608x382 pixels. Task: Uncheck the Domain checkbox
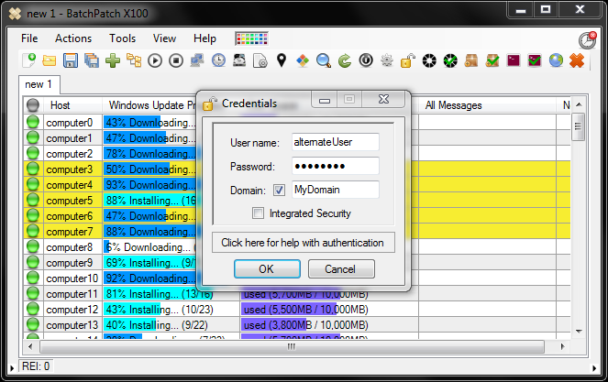pyautogui.click(x=279, y=190)
